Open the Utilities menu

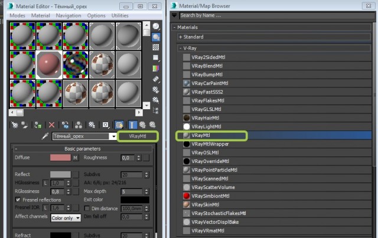(x=120, y=15)
